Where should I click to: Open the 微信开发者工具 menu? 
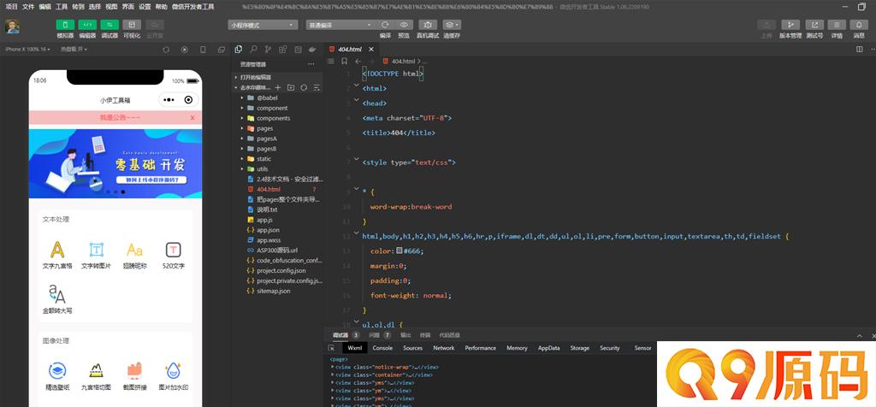192,7
